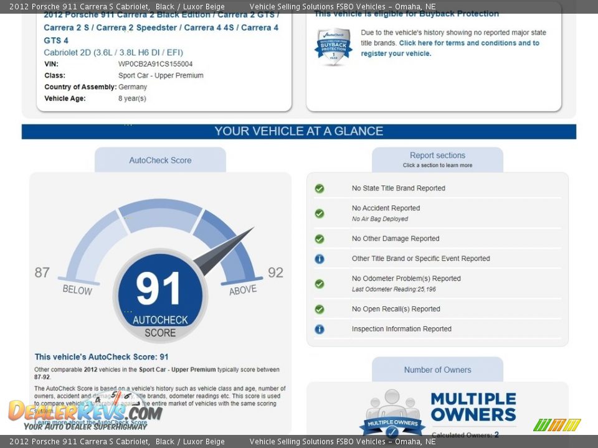Click green check icon beside No Other Damage Reported
This screenshot has height=448, width=598.
pyautogui.click(x=320, y=239)
